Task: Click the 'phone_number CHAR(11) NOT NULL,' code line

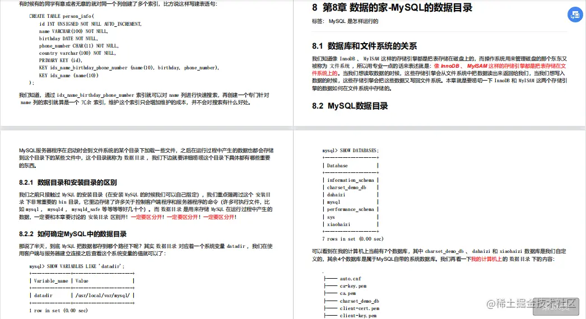Action: point(79,46)
